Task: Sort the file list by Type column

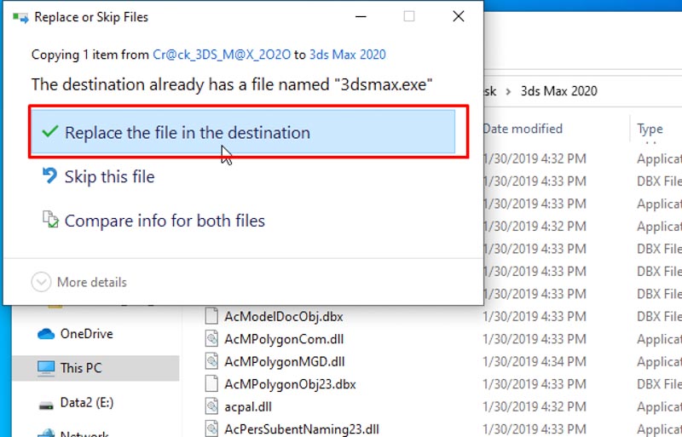Action: [x=650, y=129]
